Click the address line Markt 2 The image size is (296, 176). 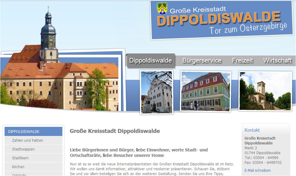(251, 148)
